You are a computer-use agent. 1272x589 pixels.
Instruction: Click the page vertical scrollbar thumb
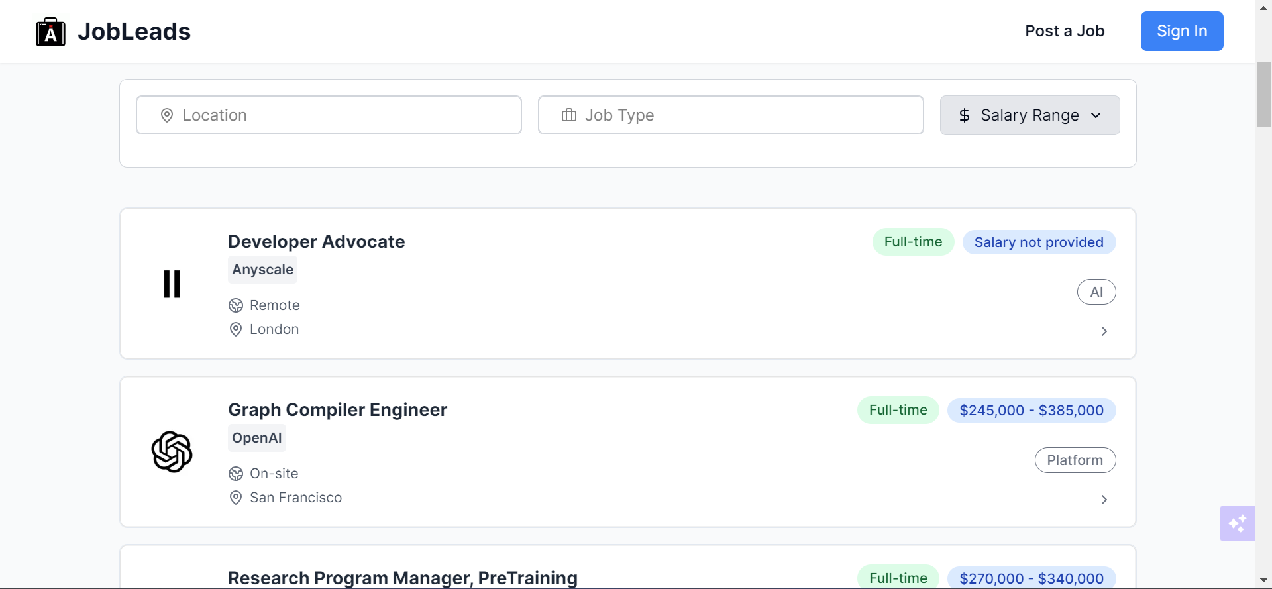pos(1263,93)
